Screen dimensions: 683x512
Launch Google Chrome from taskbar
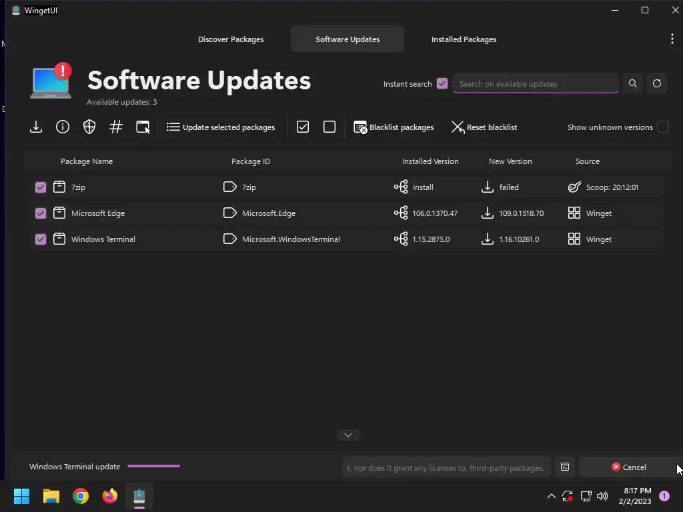[81, 496]
